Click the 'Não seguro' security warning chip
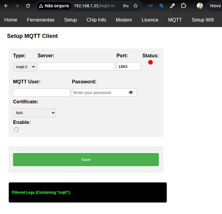 point(54,6)
